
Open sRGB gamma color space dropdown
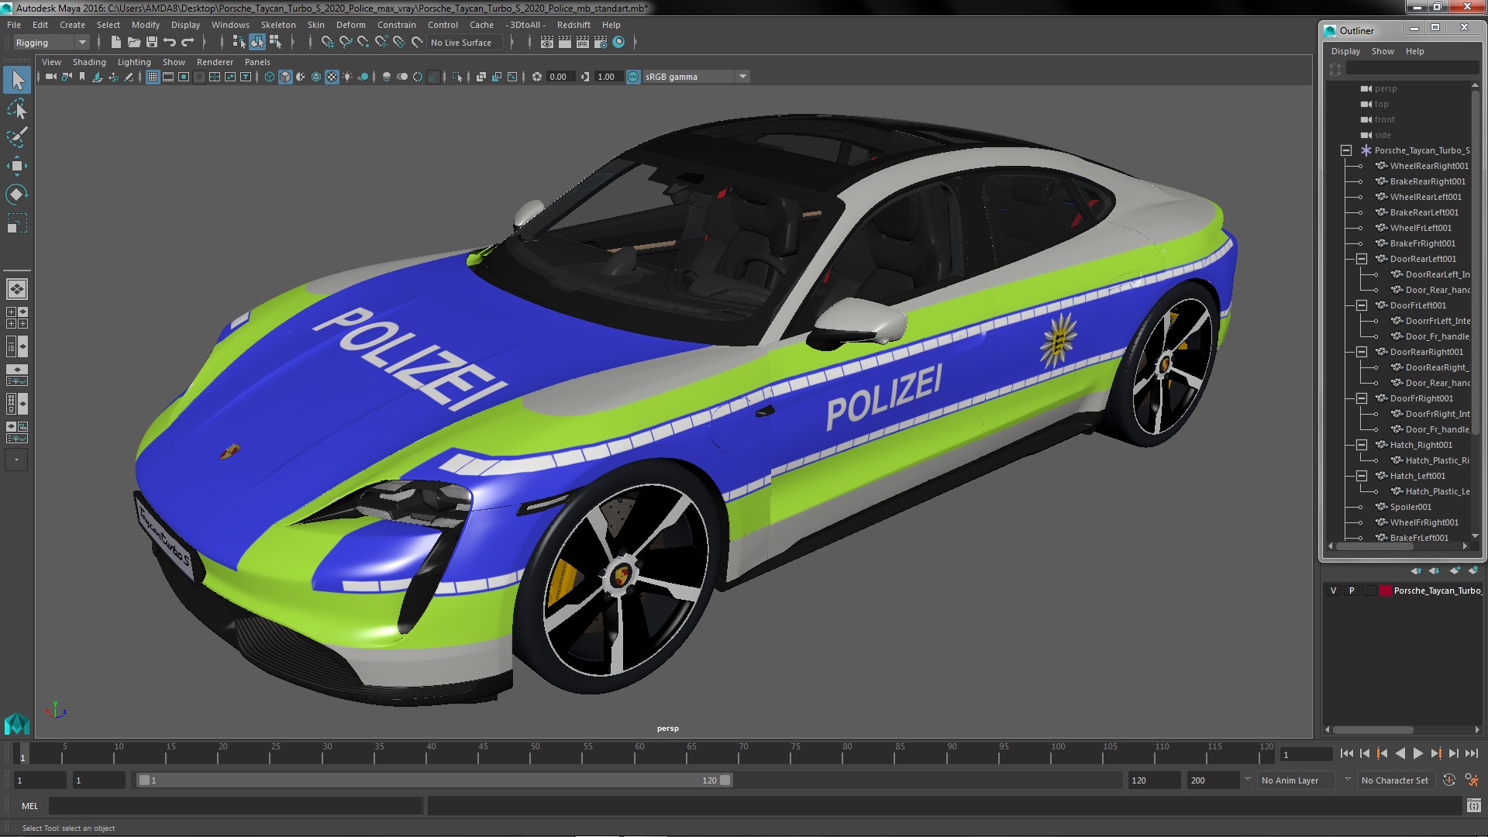click(696, 77)
